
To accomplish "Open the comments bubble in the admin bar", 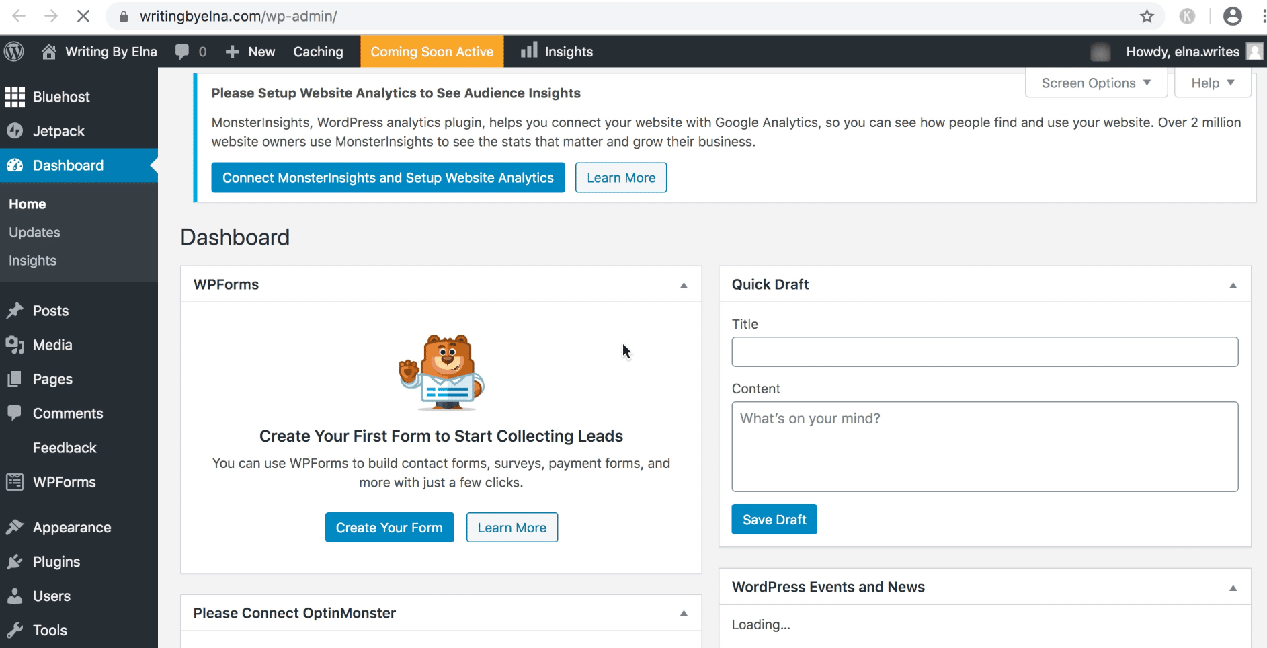I will (x=181, y=51).
